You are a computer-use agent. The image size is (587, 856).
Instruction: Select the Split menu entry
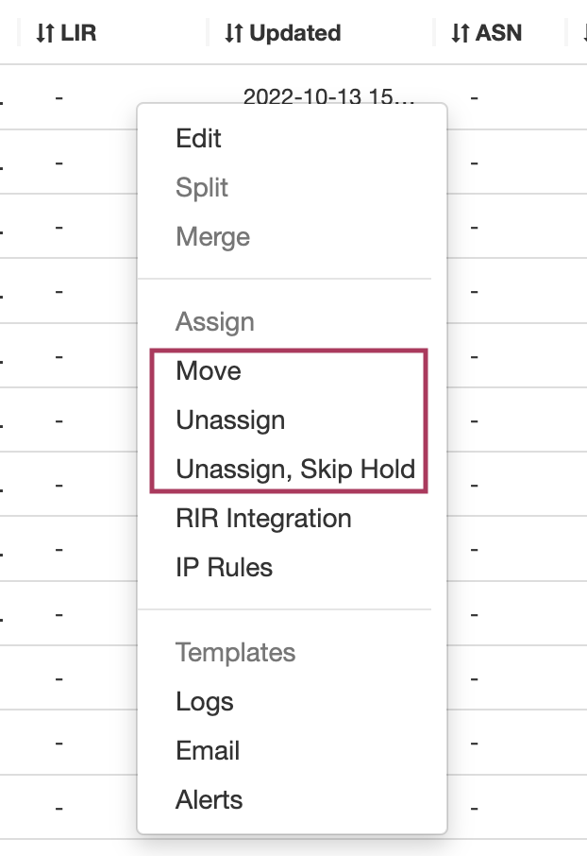pyautogui.click(x=202, y=188)
